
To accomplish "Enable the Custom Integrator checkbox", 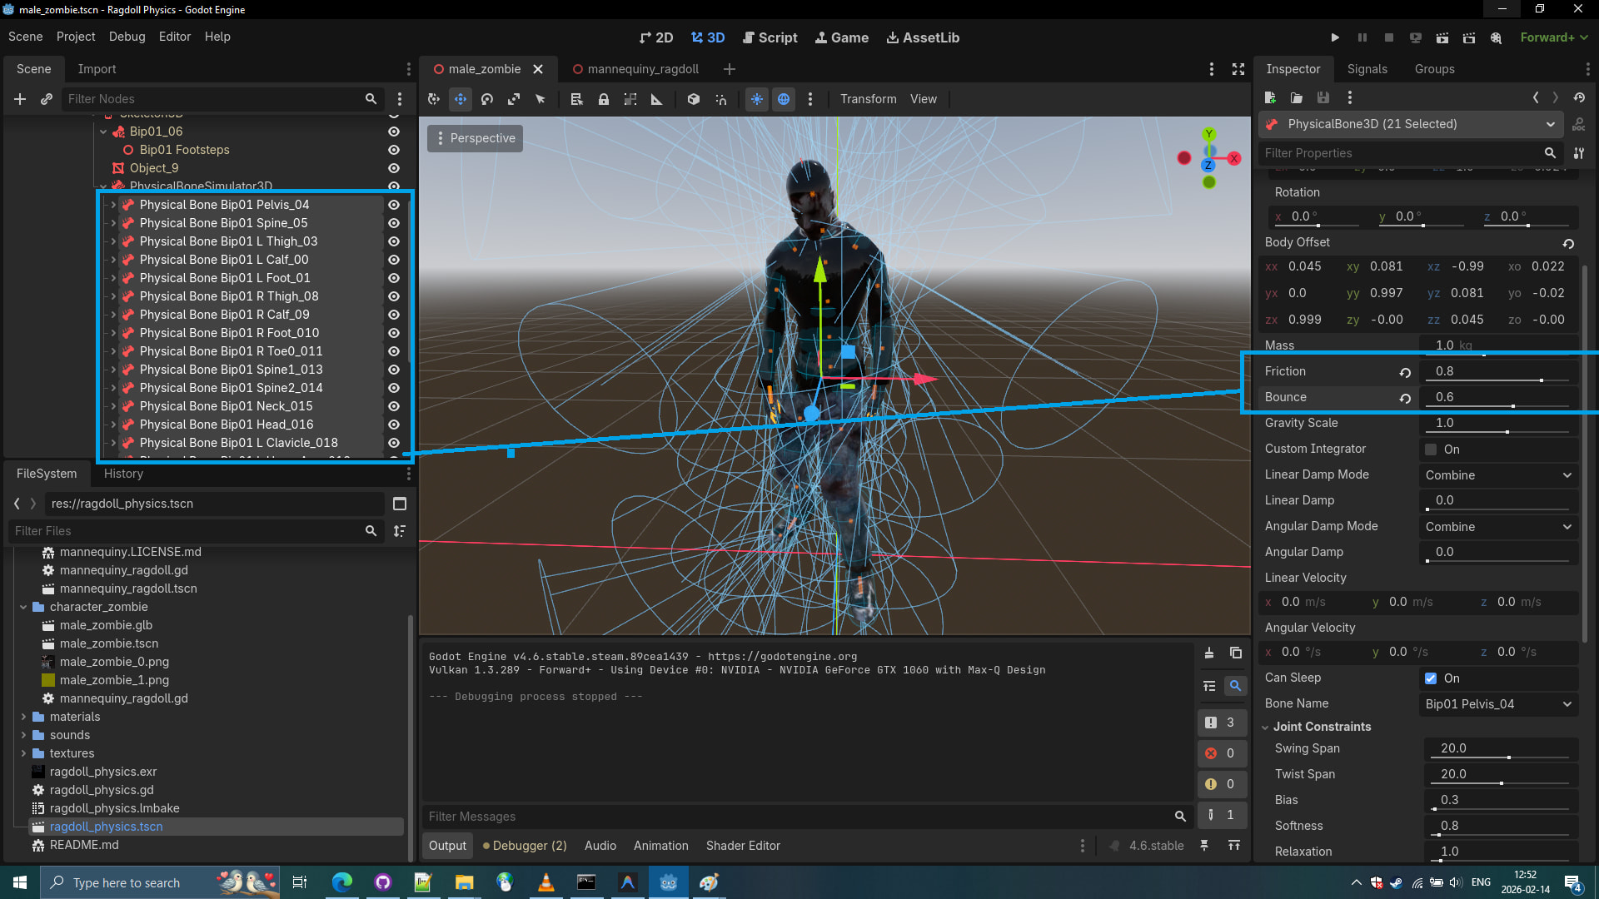I will [x=1431, y=449].
